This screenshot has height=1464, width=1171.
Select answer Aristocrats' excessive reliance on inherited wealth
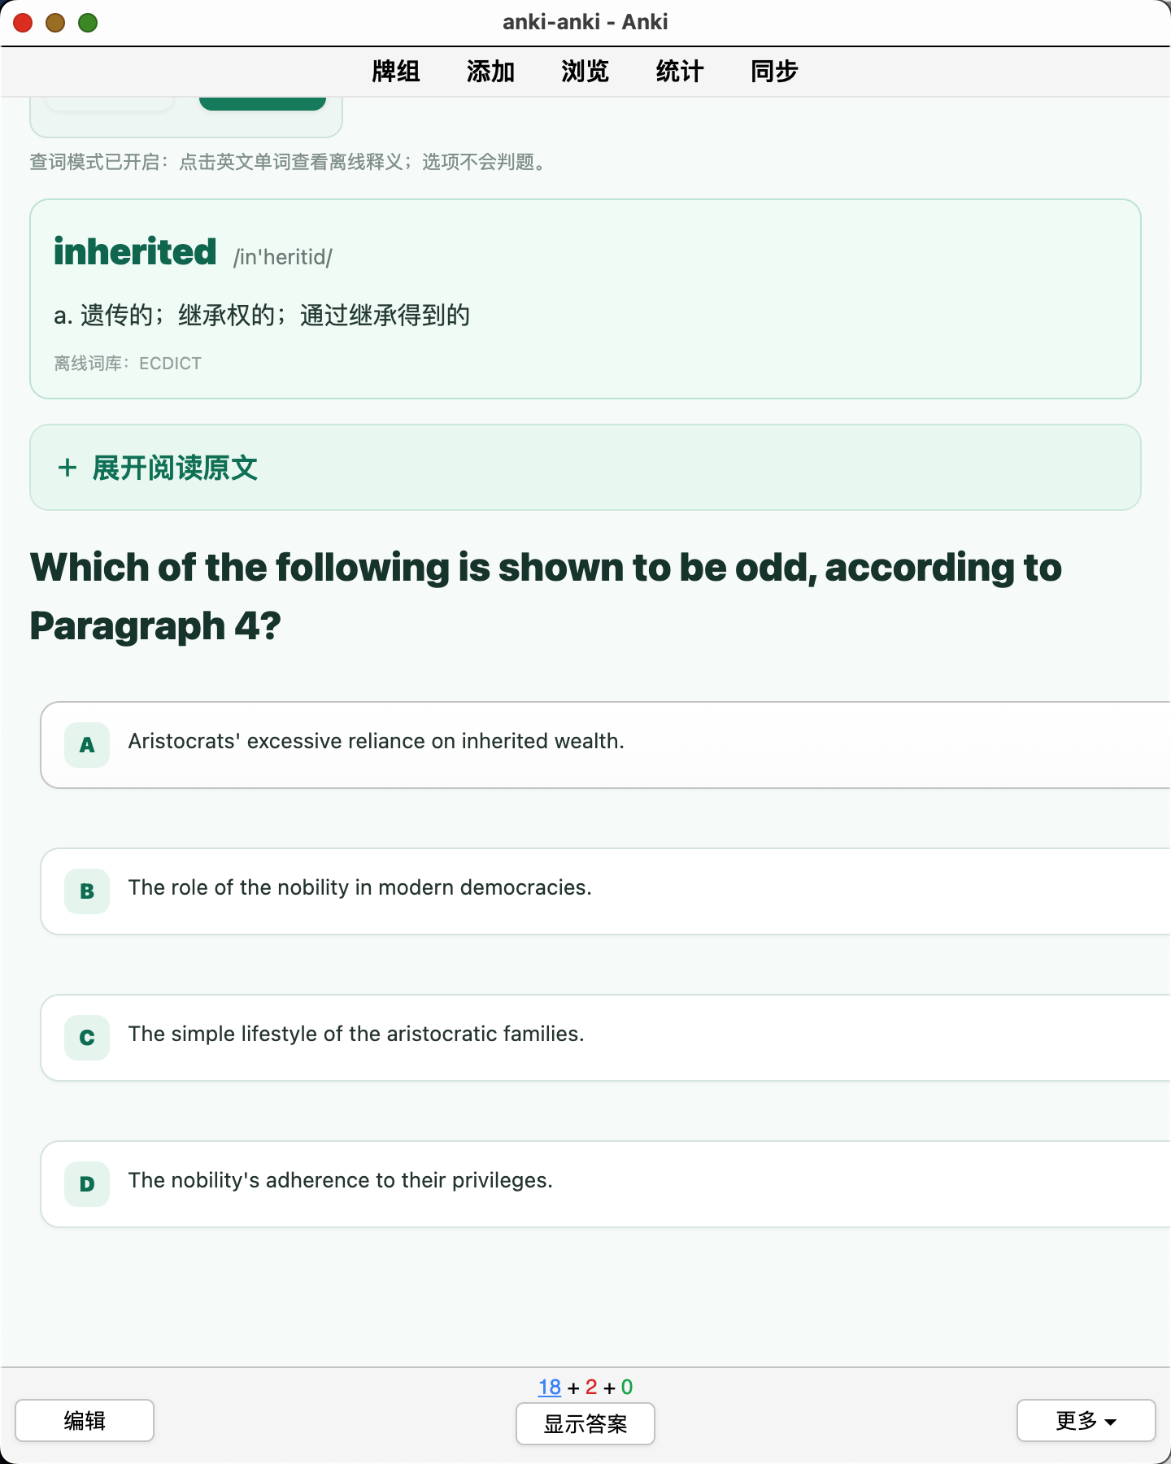pyautogui.click(x=606, y=745)
